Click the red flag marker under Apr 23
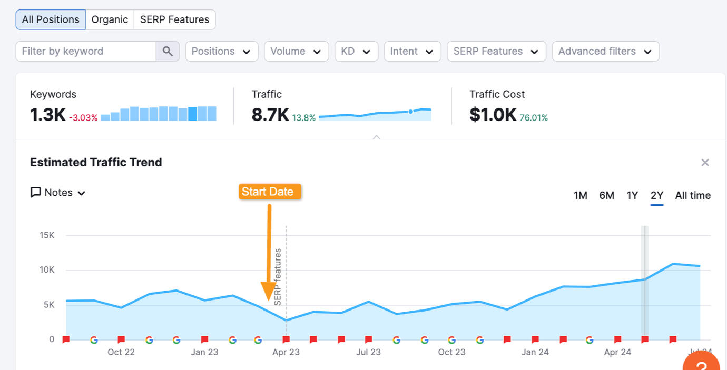The width and height of the screenshot is (727, 370). tap(286, 339)
